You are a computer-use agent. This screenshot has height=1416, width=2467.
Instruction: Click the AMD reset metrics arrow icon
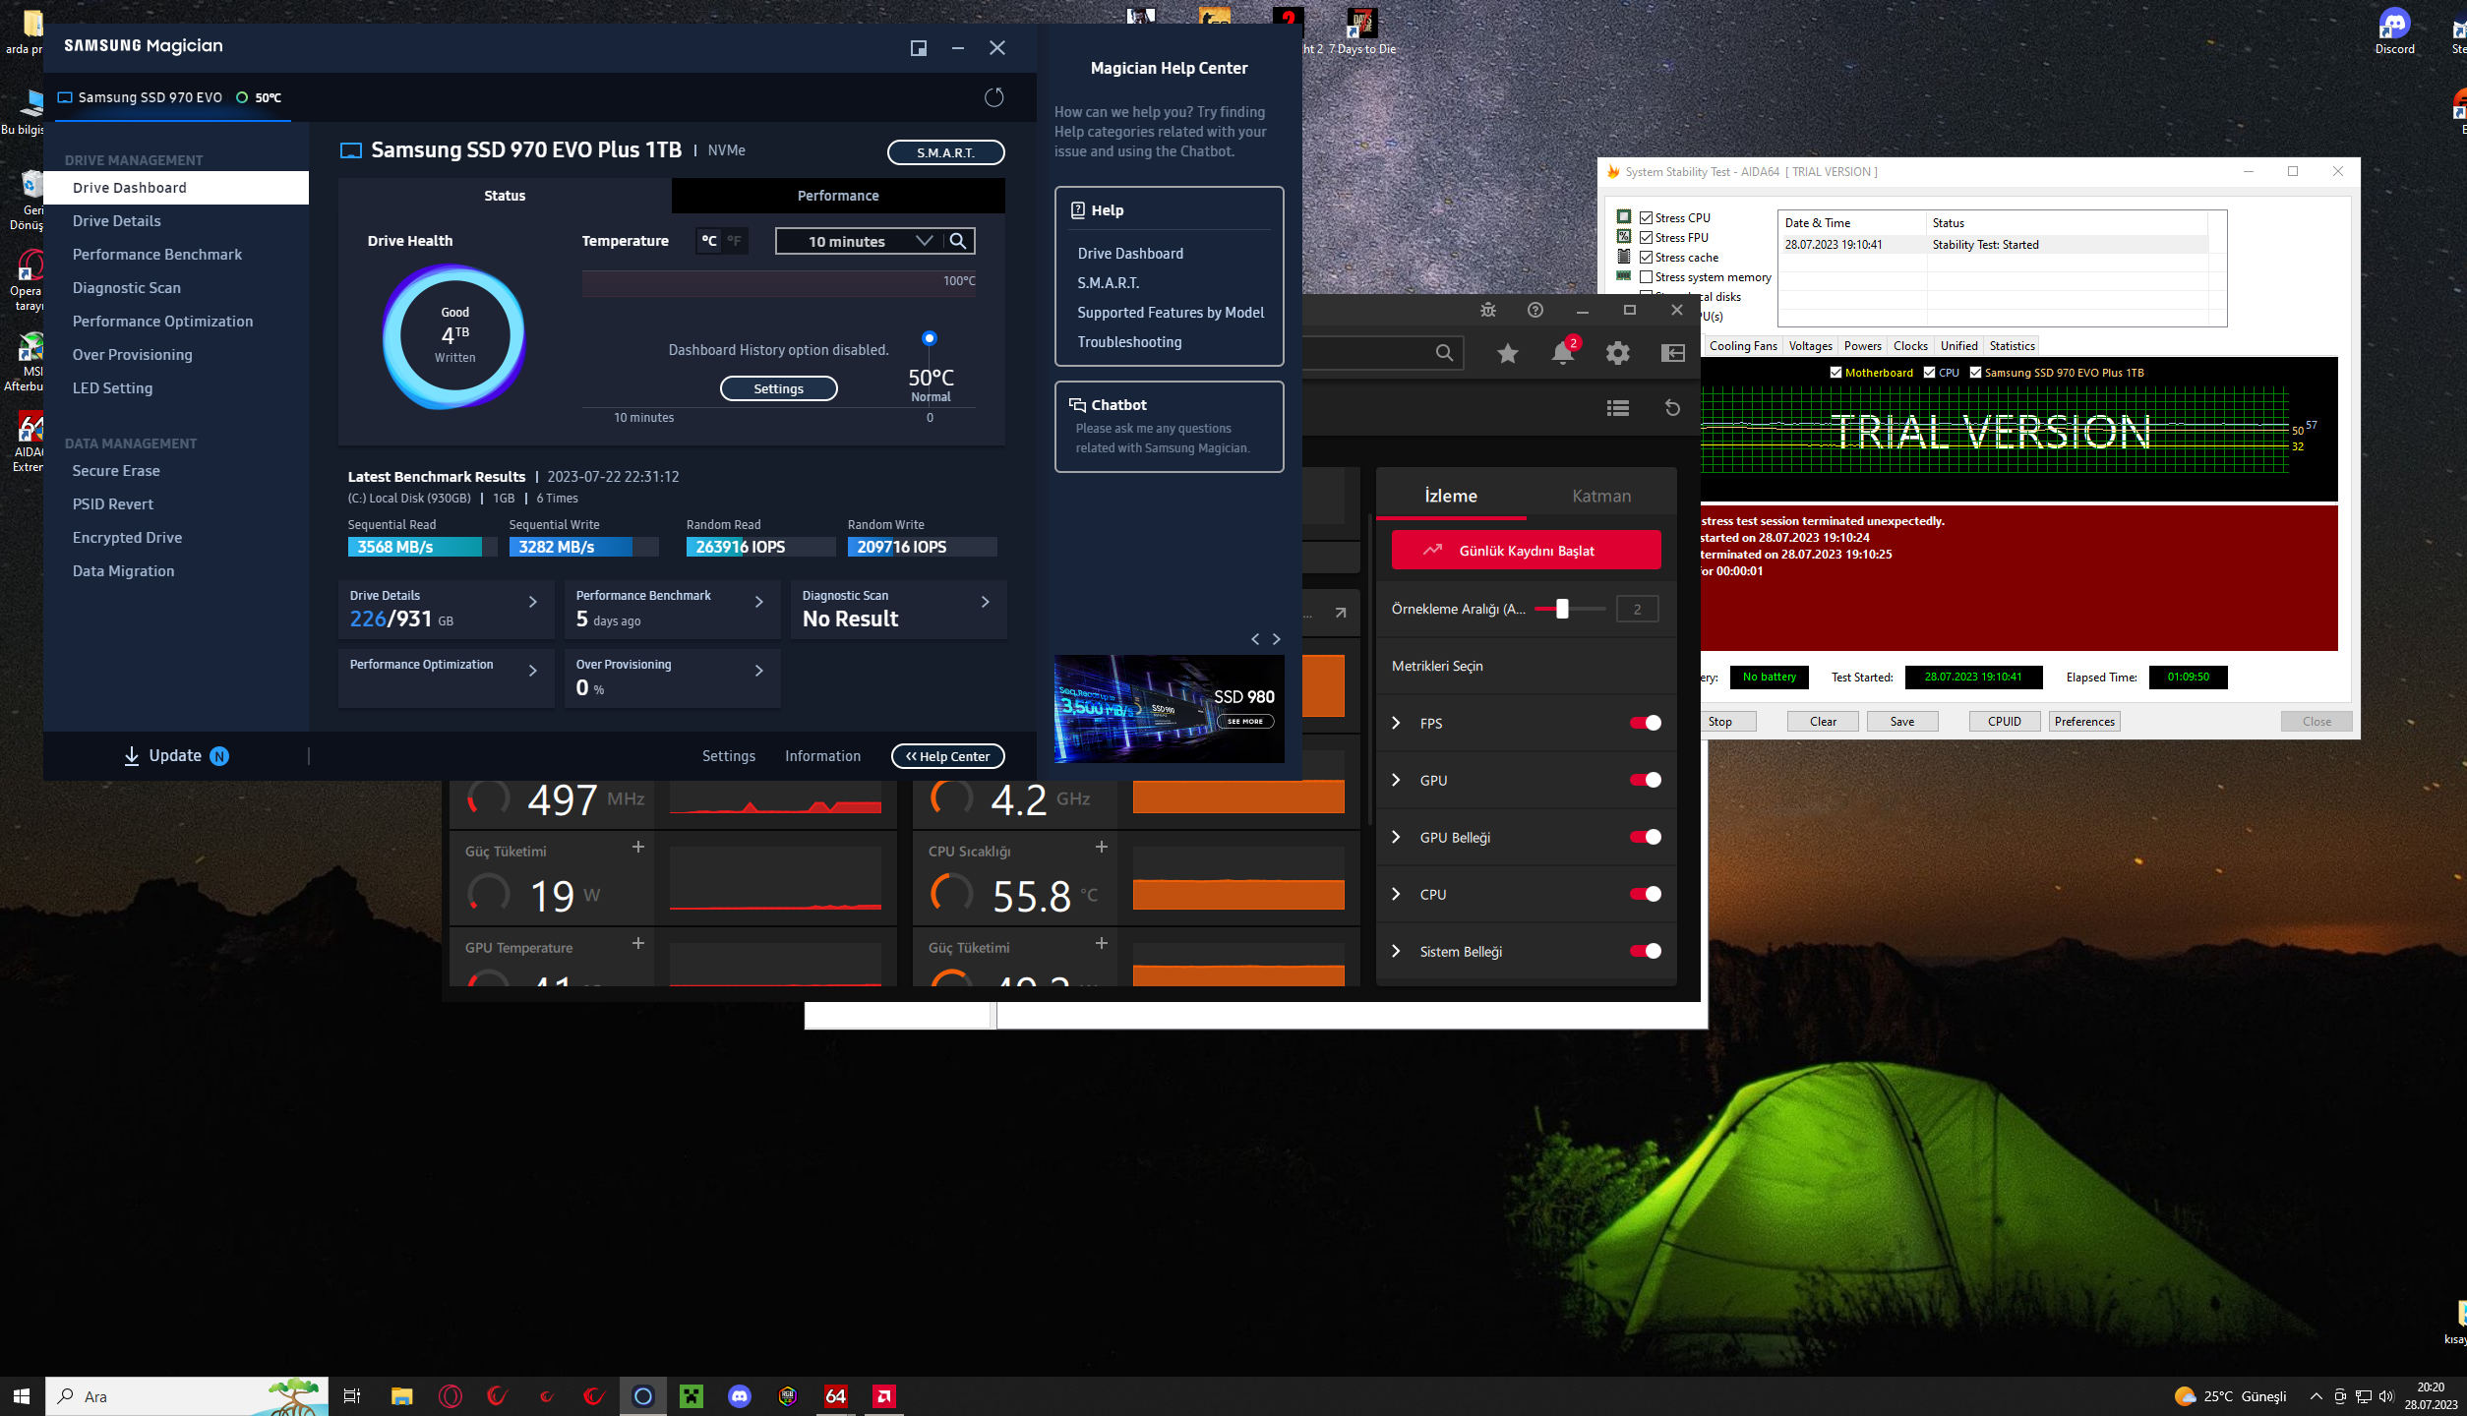coord(1672,408)
